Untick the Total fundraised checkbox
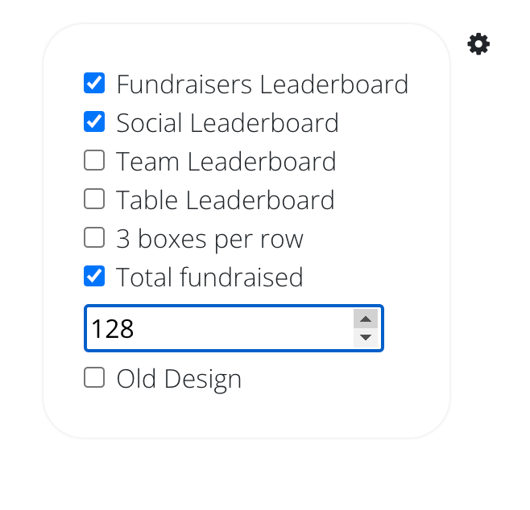 pos(94,276)
